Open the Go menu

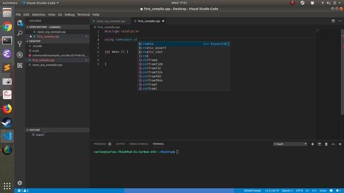coord(60,14)
